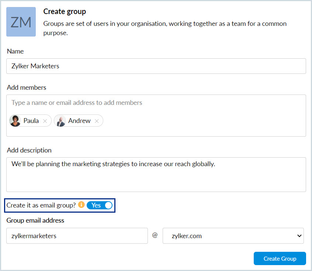Click the 'Create it as email group?' label
The width and height of the screenshot is (312, 271).
pos(41,205)
